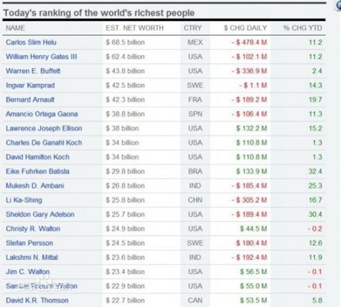Sort by the NAME column header

point(16,28)
